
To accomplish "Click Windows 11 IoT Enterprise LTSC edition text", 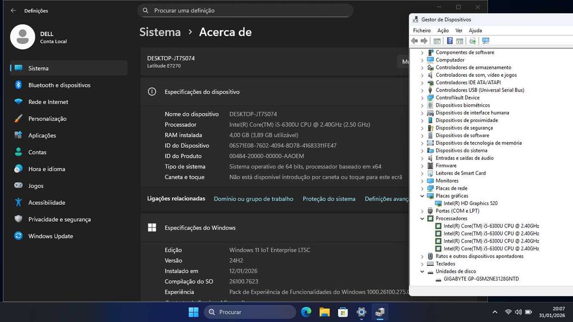I will tap(270, 250).
